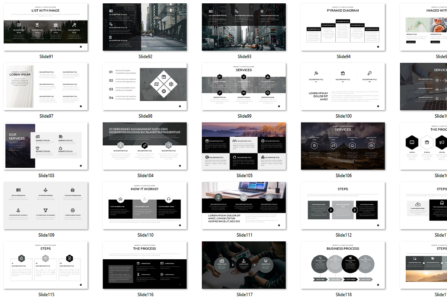Click the gear icon on Slide116 process list
447x298 pixels.
click(x=162, y=275)
